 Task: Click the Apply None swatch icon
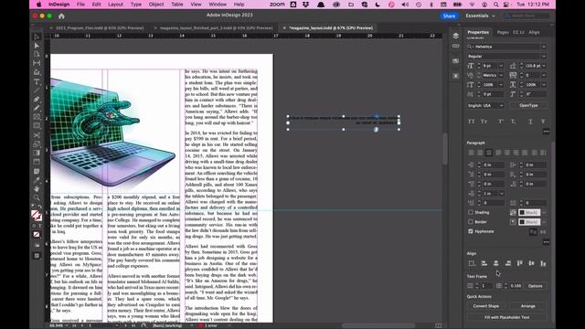click(x=37, y=235)
